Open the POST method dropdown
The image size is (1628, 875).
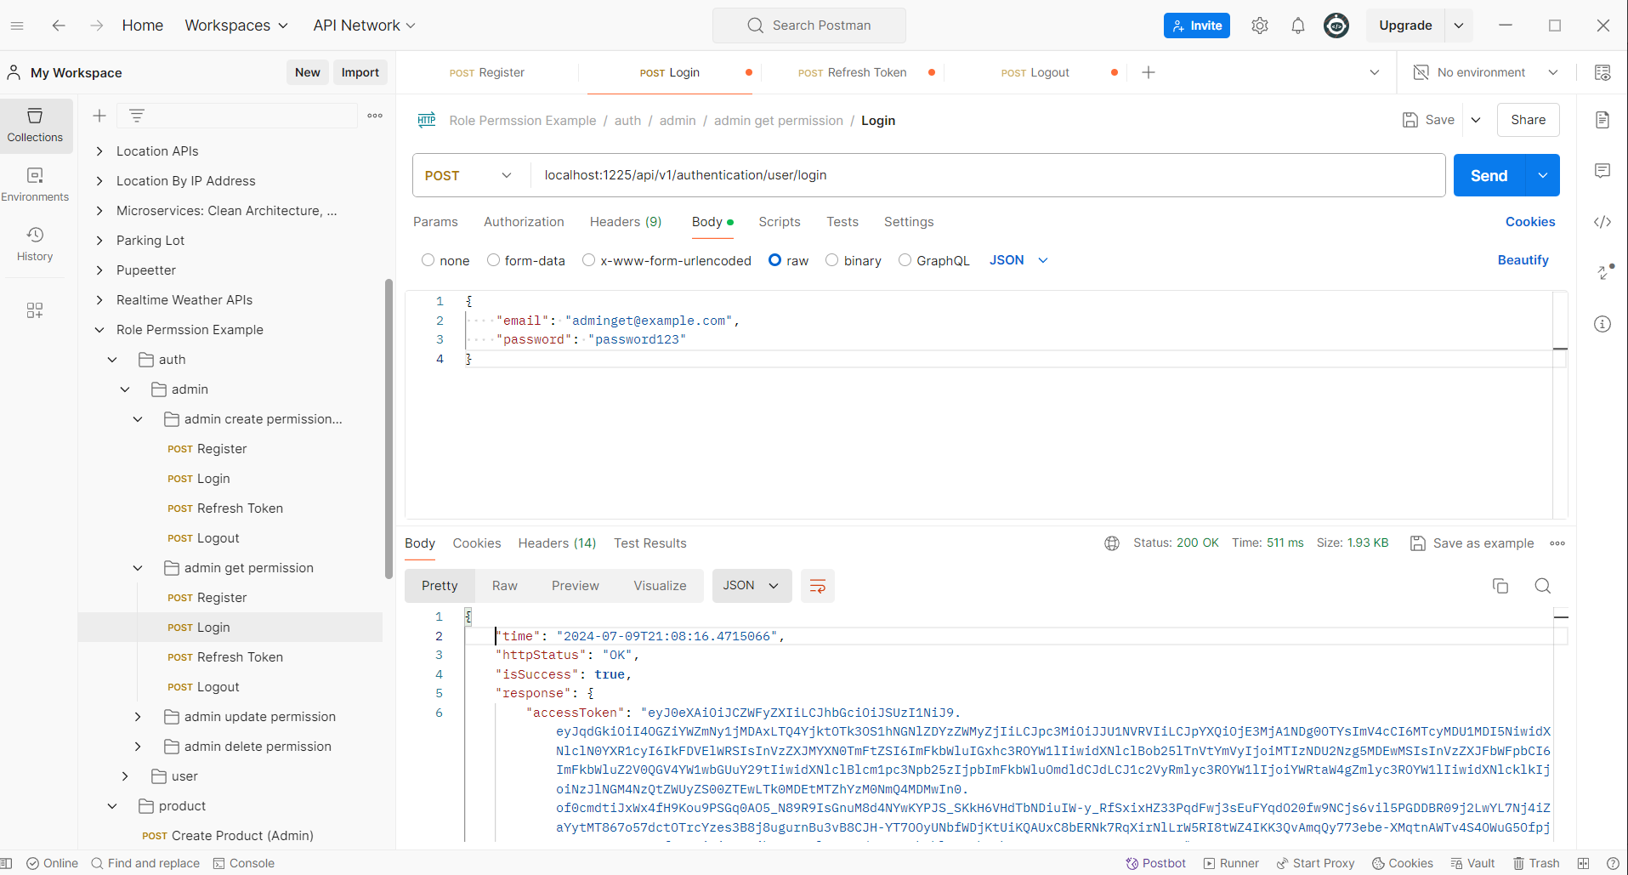point(468,175)
